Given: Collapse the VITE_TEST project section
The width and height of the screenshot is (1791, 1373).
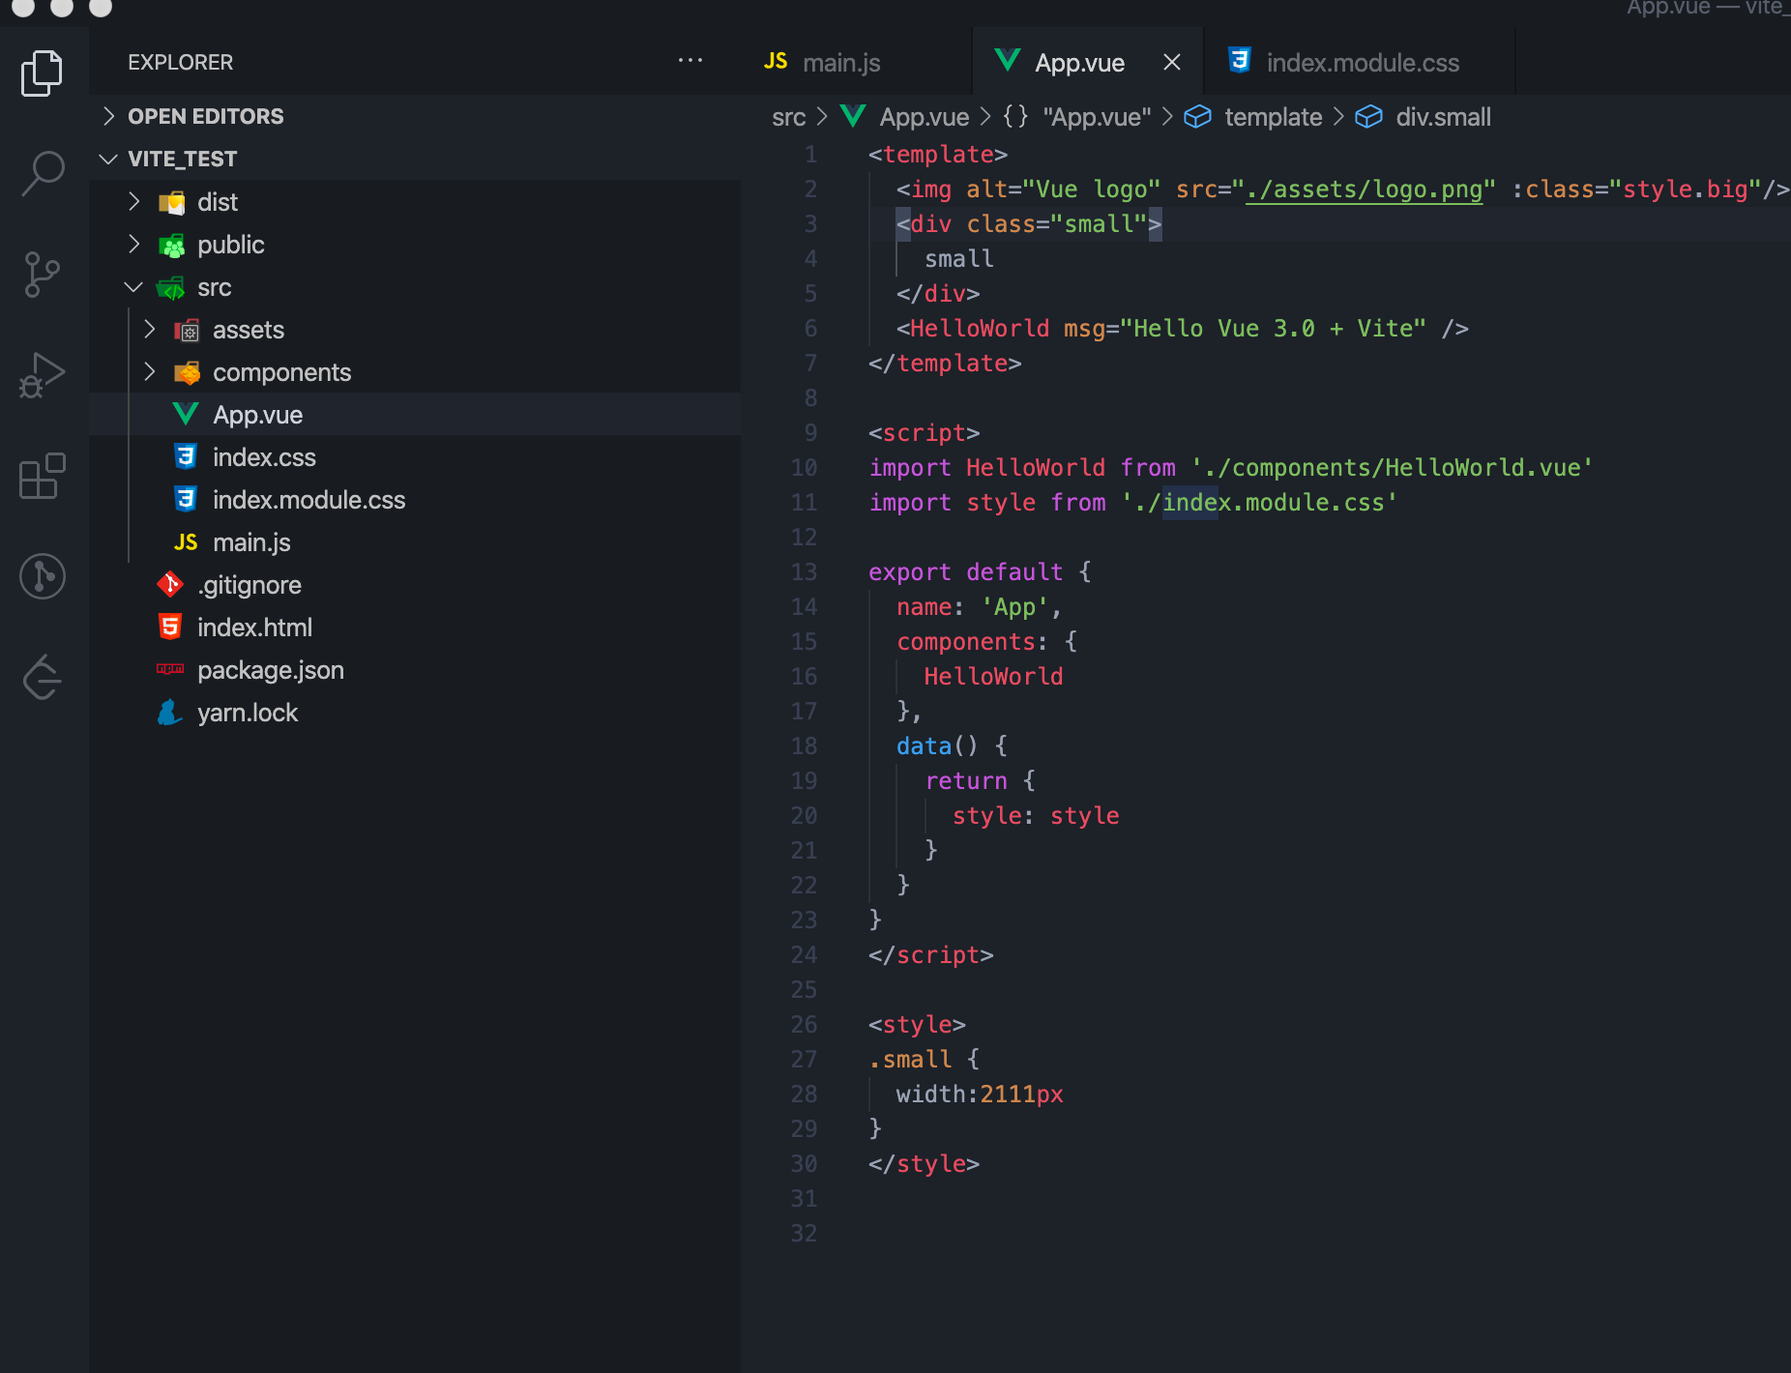Looking at the screenshot, I should (x=182, y=159).
